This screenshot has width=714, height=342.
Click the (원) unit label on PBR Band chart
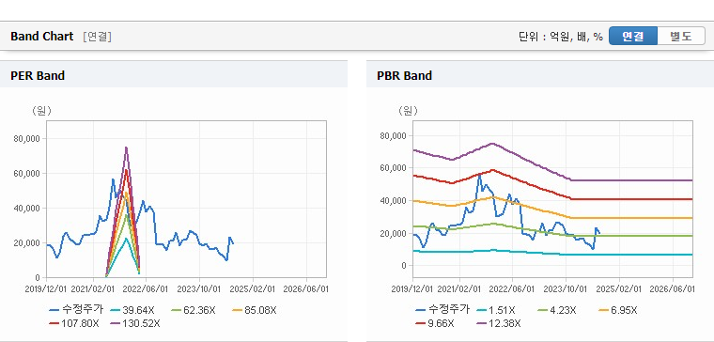pyautogui.click(x=408, y=111)
